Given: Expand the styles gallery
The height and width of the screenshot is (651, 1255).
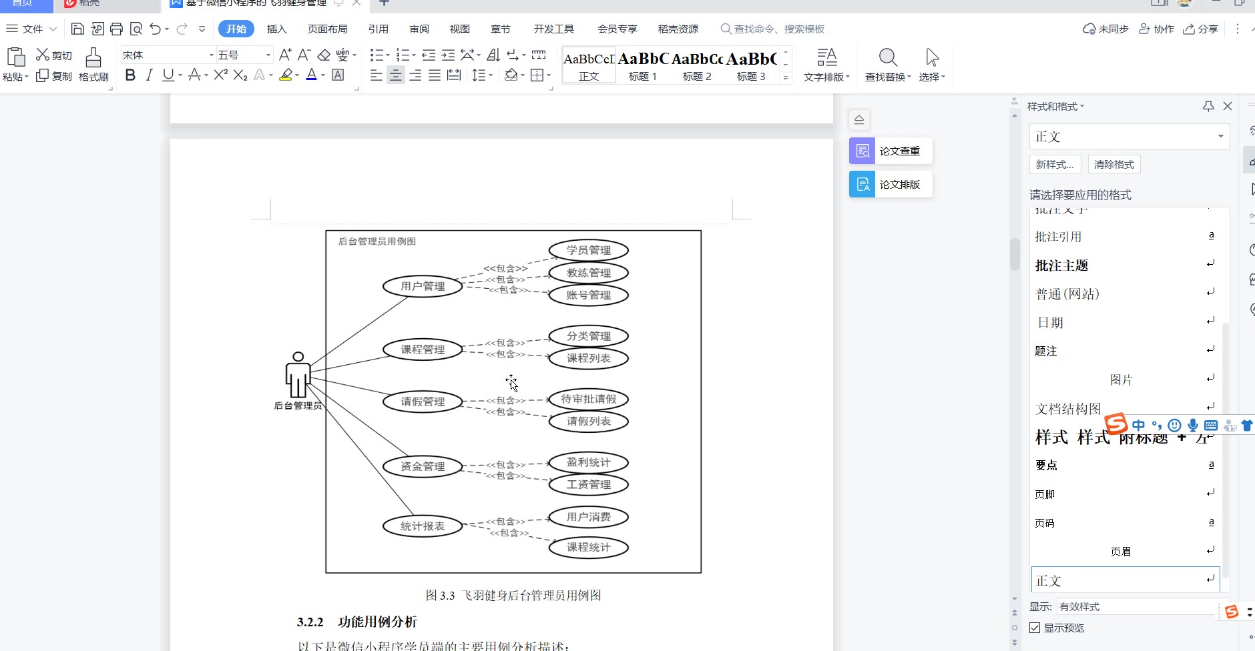Looking at the screenshot, I should tap(786, 77).
